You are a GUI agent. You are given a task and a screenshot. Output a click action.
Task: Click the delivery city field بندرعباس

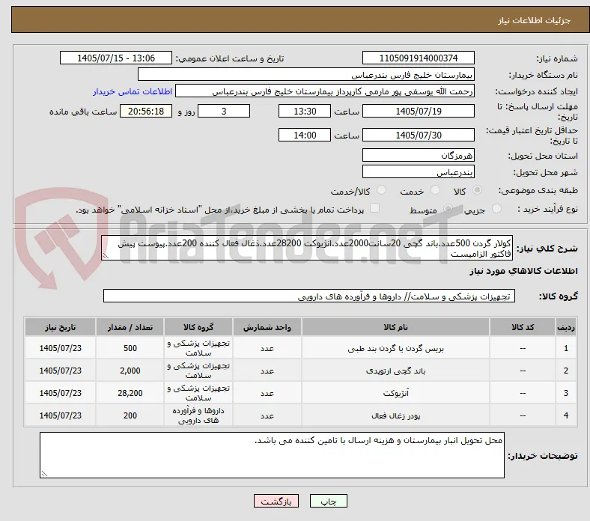(418, 172)
